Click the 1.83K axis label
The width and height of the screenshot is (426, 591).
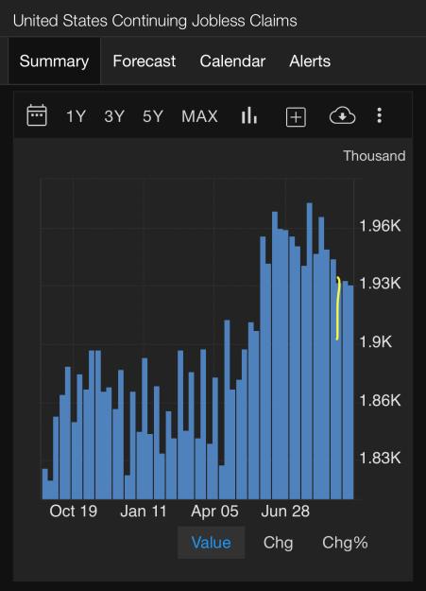tap(380, 458)
